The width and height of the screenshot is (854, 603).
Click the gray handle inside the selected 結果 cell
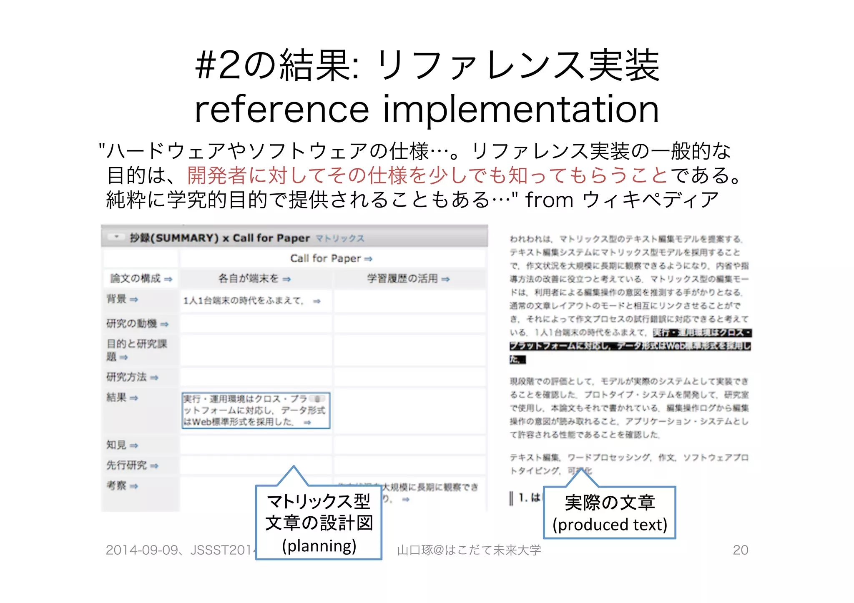coord(318,398)
